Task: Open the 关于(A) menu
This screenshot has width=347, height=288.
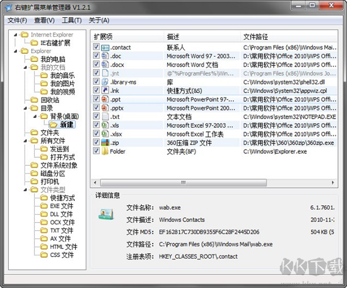Action: (x=99, y=21)
